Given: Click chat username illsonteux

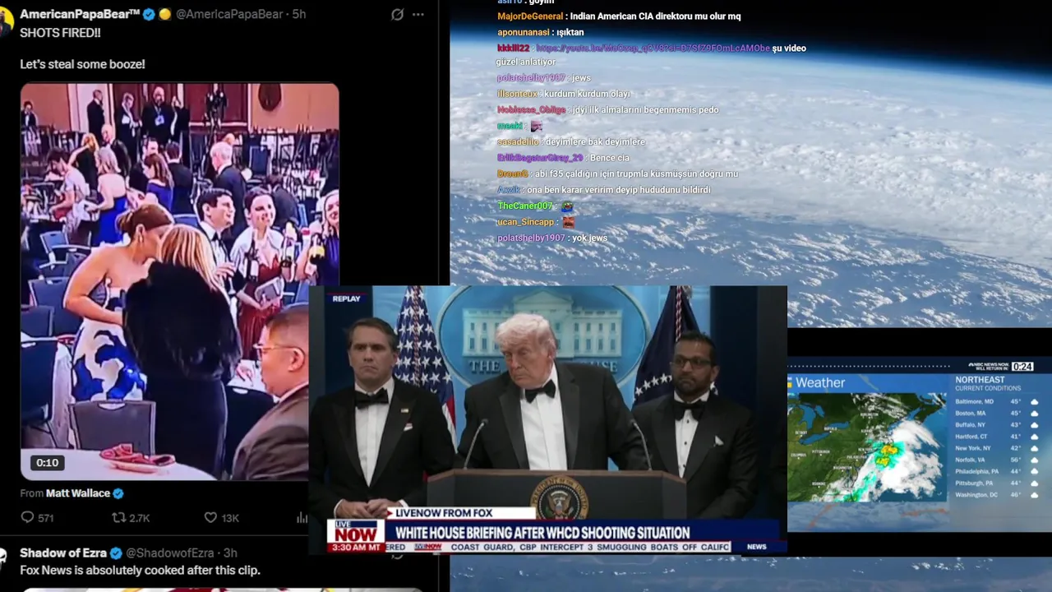Looking at the screenshot, I should (517, 94).
